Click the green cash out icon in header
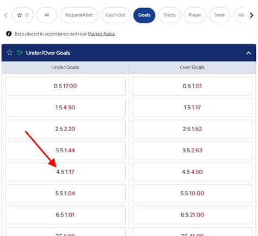This screenshot has width=258, height=236. pos(20,53)
